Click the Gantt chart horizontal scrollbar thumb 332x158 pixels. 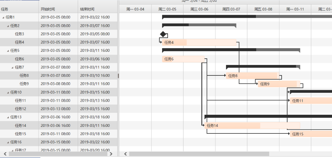pyautogui.click(x=199, y=154)
